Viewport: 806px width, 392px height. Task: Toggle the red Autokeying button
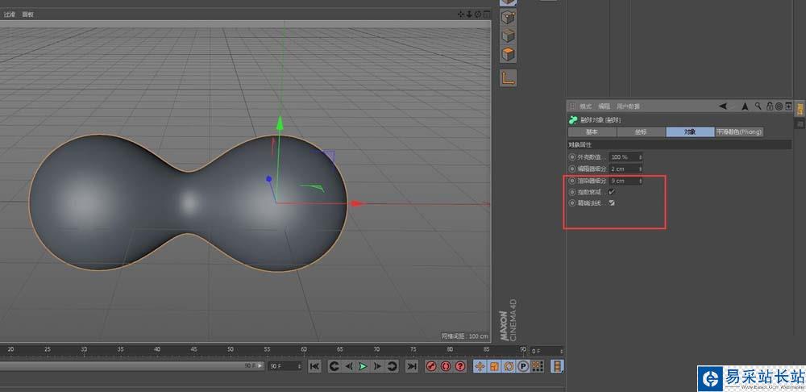446,366
